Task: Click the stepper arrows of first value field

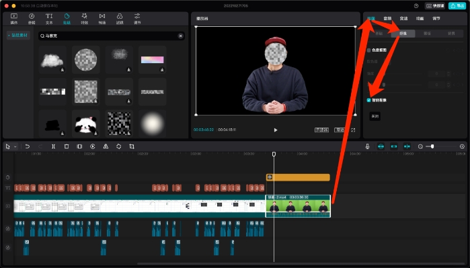Action: [448, 73]
